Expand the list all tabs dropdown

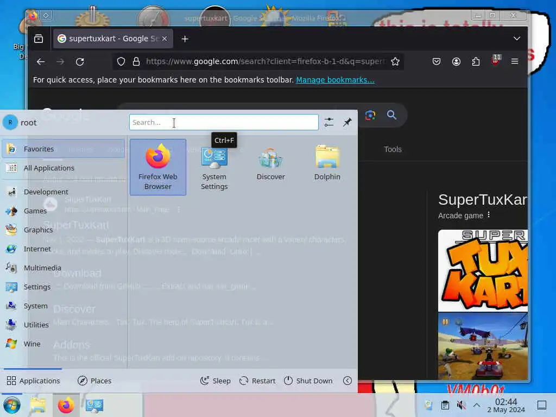click(x=517, y=39)
